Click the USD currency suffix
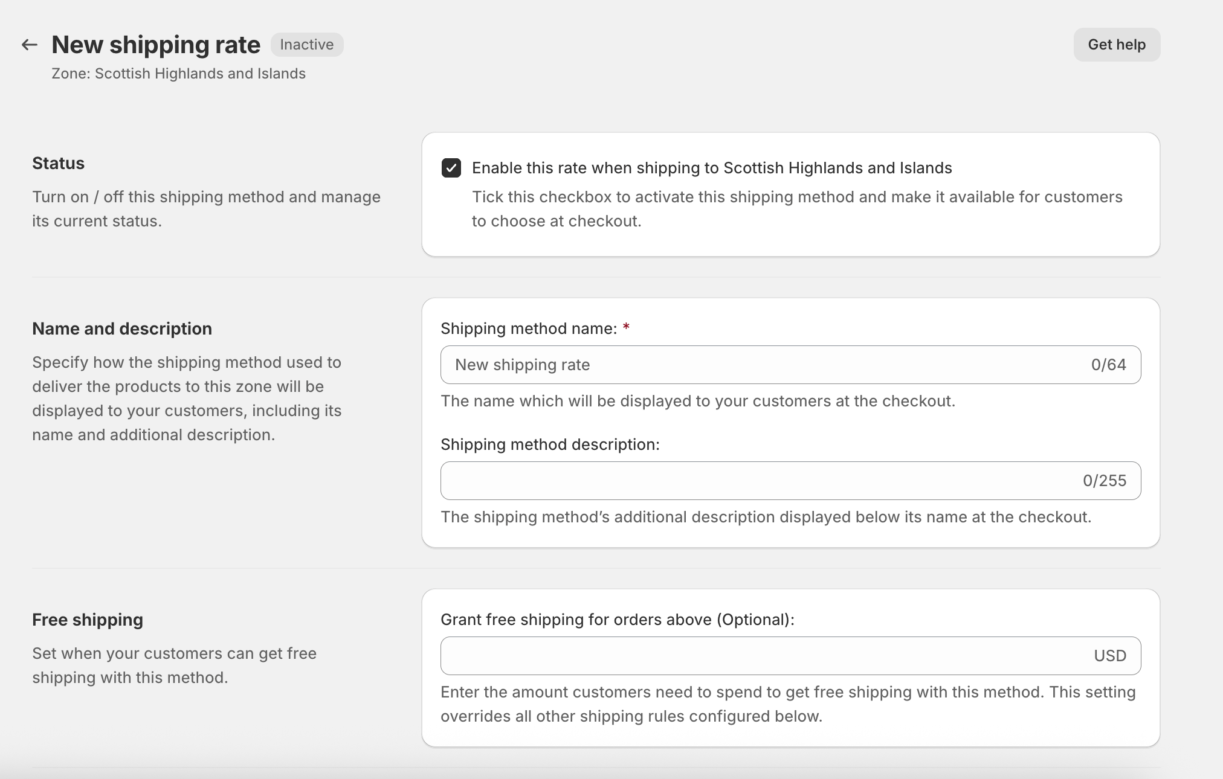The width and height of the screenshot is (1223, 779). 1110,656
